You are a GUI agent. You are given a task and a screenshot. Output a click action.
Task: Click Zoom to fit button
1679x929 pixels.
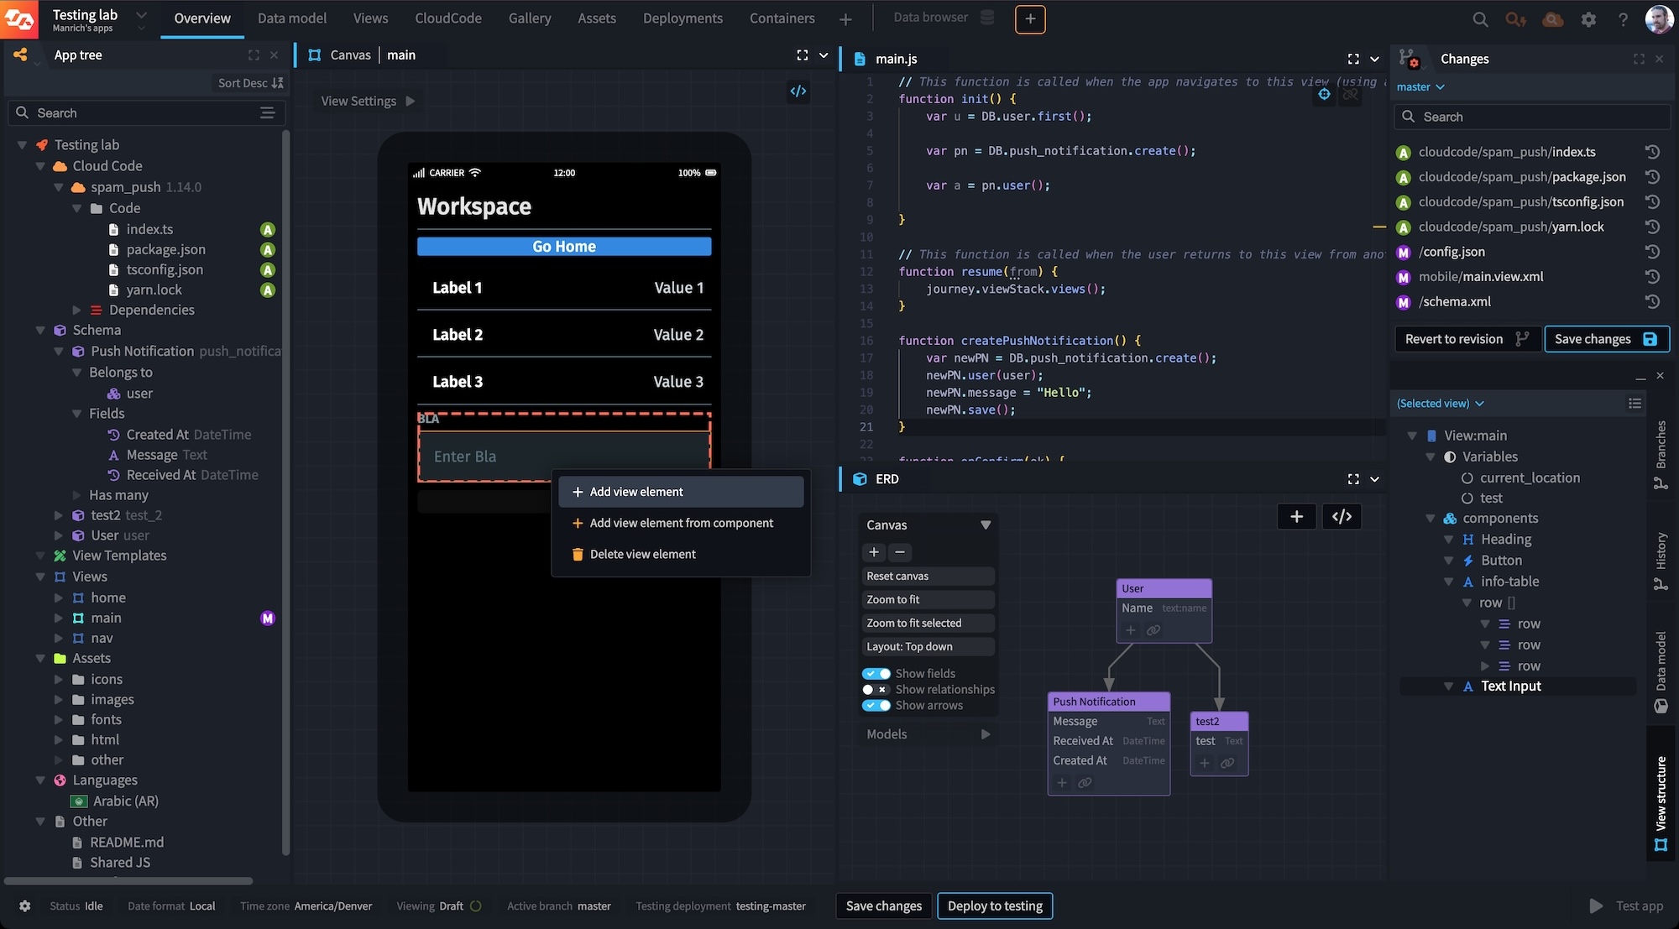tap(928, 599)
